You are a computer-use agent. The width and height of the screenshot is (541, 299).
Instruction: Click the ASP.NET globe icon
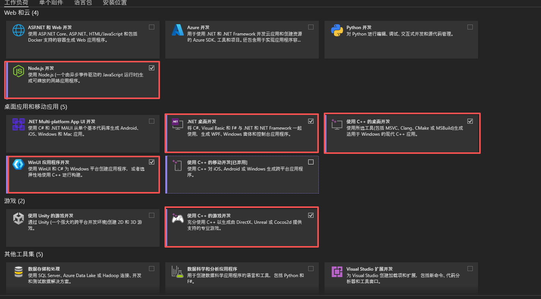(x=19, y=30)
